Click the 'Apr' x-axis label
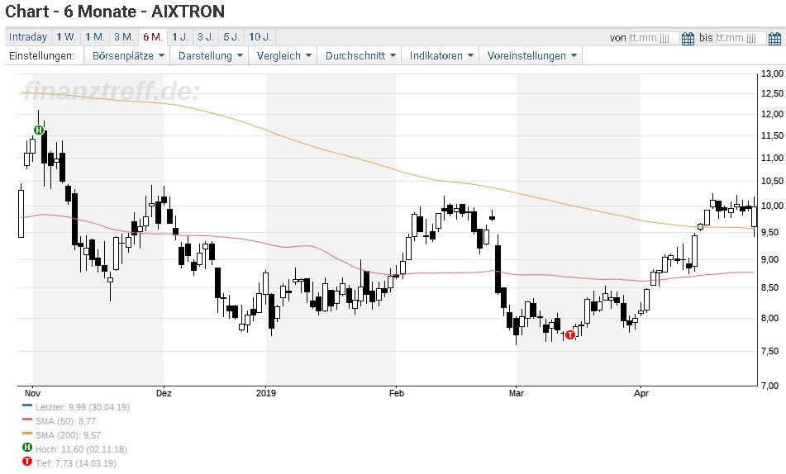This screenshot has height=474, width=786. 641,393
